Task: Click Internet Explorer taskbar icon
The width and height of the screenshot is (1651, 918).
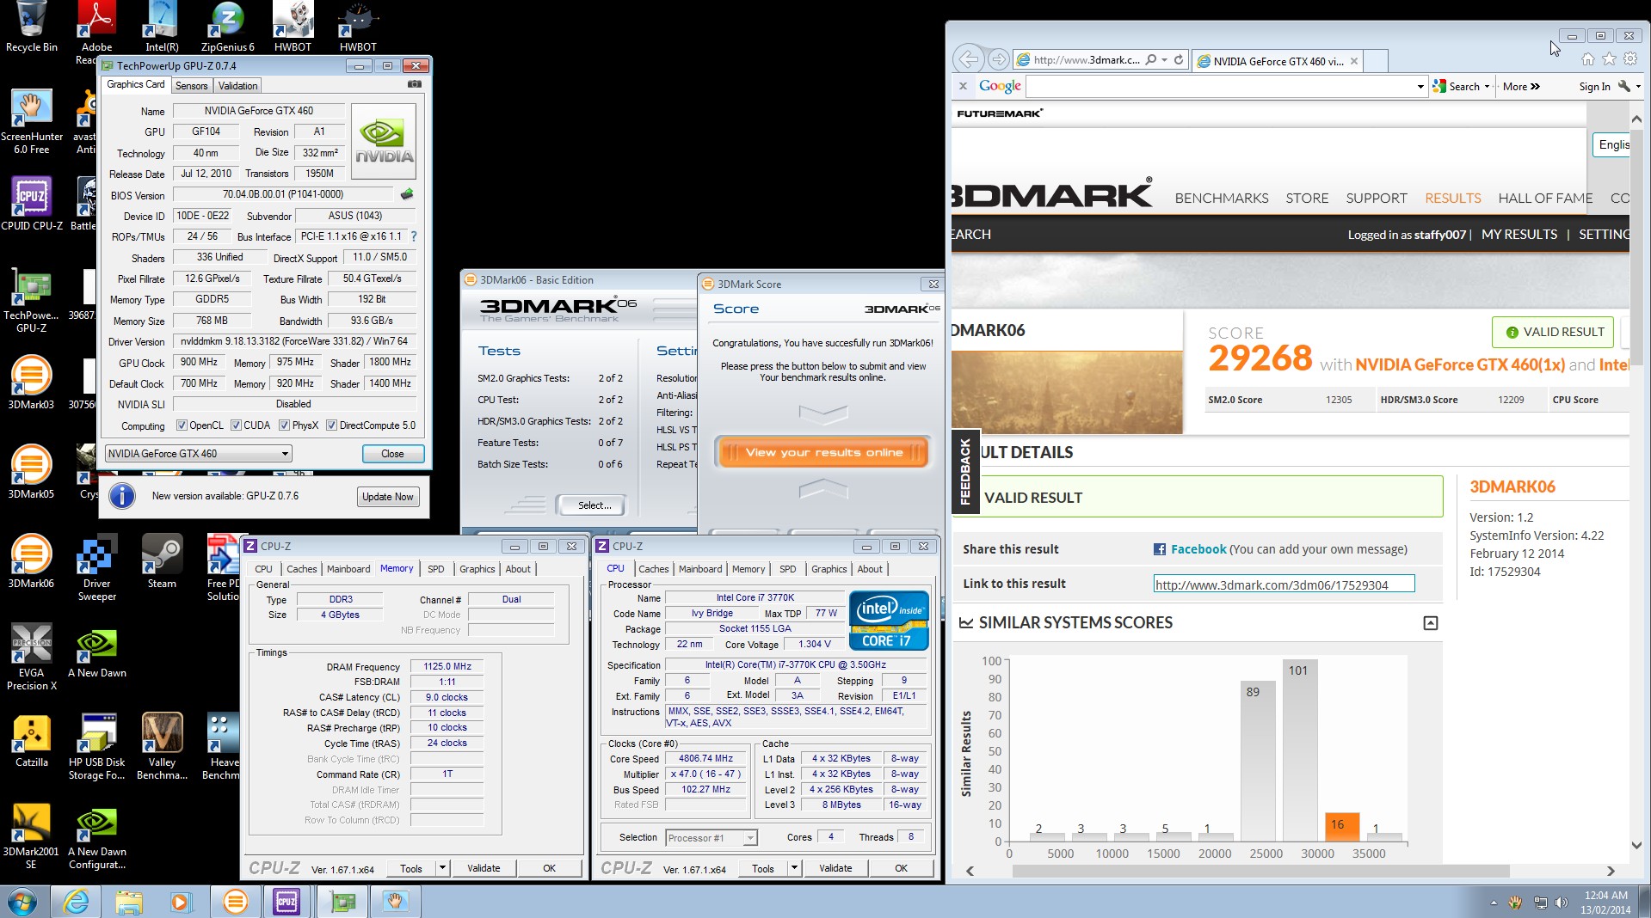Action: point(76,902)
